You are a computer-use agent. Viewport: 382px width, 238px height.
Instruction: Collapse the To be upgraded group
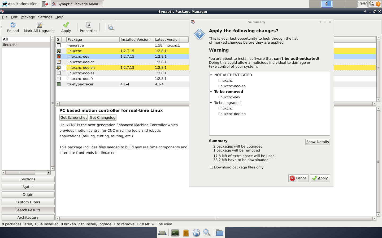pos(211,103)
